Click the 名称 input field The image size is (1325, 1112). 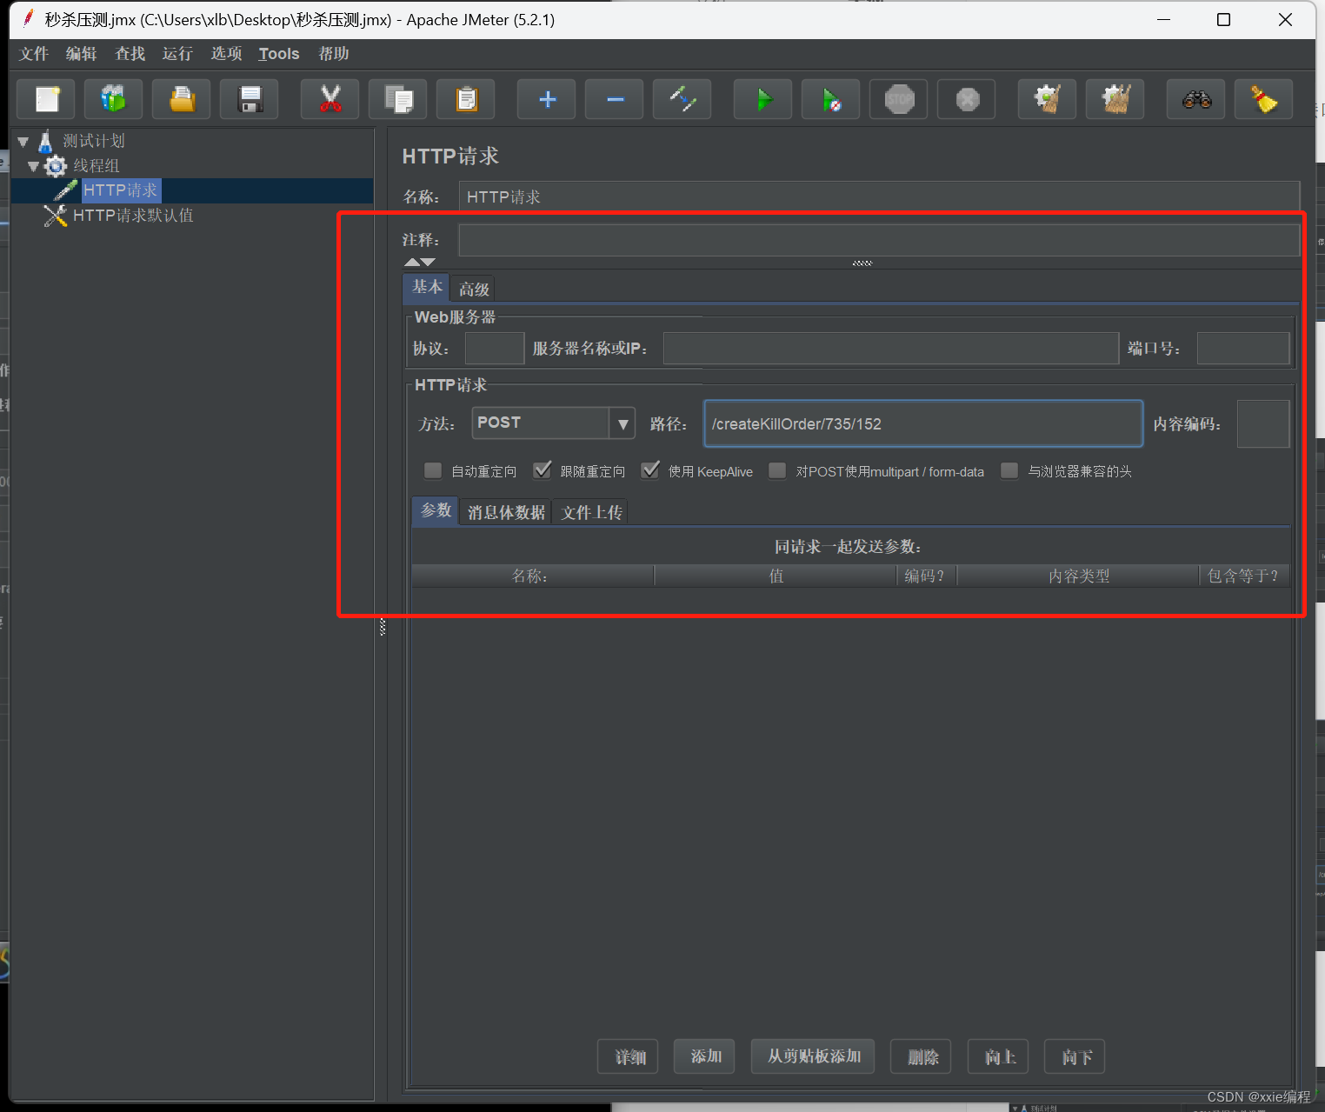879,196
